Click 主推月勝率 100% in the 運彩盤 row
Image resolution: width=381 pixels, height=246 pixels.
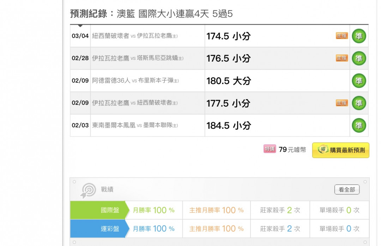tap(216, 228)
